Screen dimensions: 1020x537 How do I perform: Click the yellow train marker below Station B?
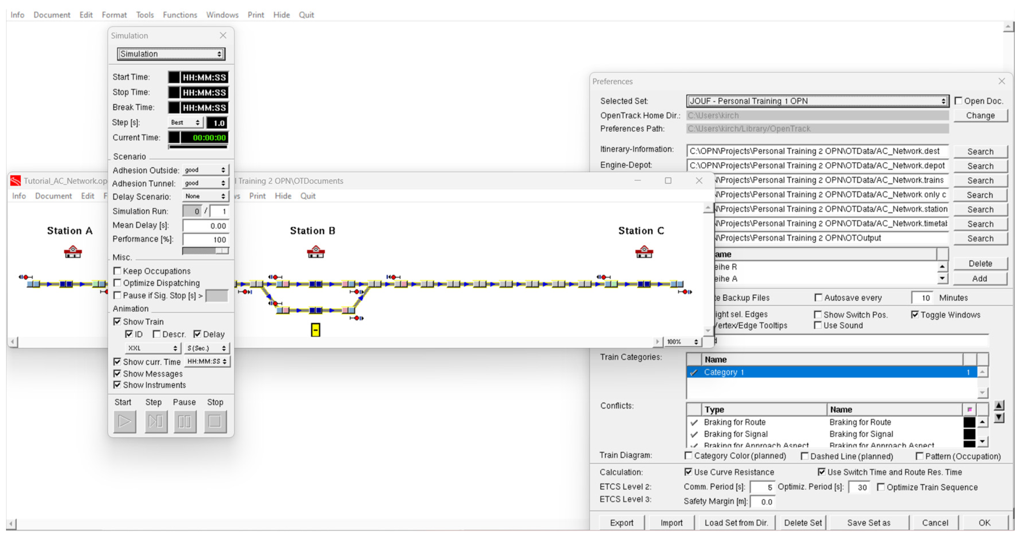pyautogui.click(x=315, y=330)
